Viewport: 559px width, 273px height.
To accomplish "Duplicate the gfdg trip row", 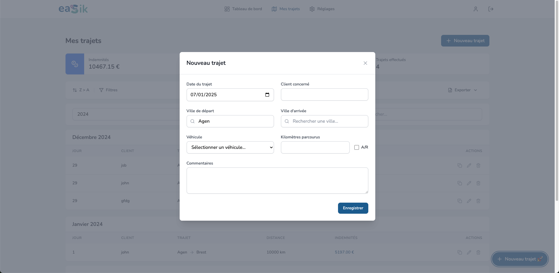I will point(460,201).
